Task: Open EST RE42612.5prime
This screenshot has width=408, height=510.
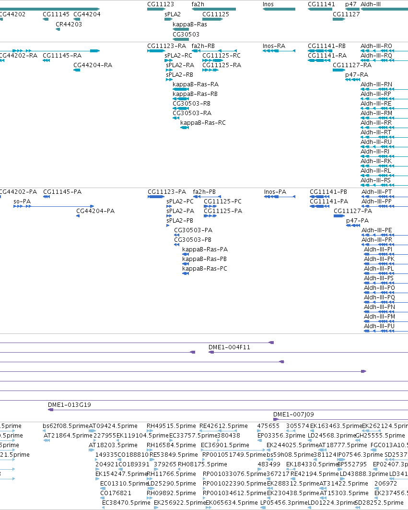Action: click(224, 426)
